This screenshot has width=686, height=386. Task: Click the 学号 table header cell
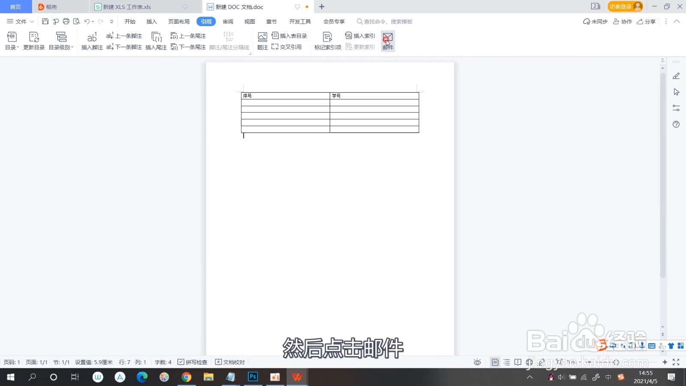click(x=374, y=96)
